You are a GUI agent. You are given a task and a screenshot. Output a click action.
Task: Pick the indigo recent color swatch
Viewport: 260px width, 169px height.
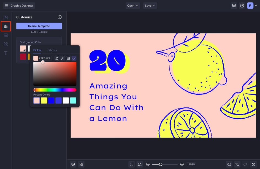(x=59, y=100)
